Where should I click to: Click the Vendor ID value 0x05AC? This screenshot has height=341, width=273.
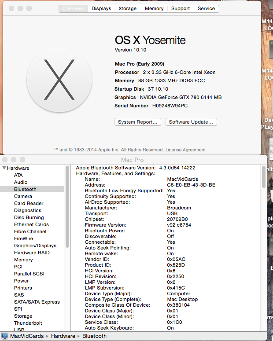pos(176,259)
